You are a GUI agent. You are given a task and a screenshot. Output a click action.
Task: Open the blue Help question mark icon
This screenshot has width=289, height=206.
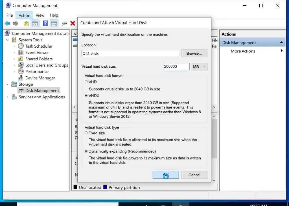(45, 23)
